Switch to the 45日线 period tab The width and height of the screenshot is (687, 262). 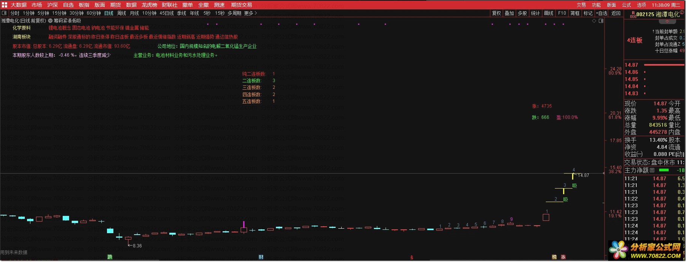pos(167,13)
